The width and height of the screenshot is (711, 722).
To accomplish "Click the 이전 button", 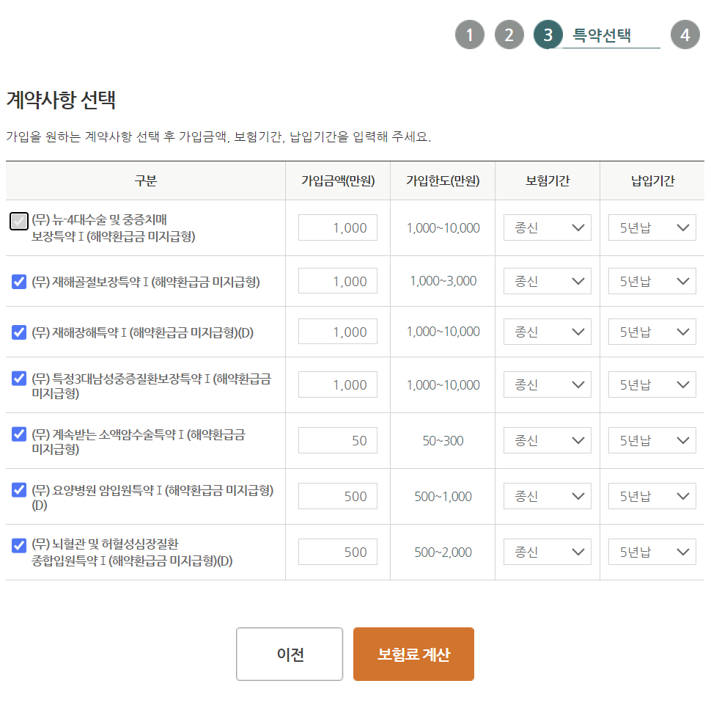I will [x=290, y=654].
